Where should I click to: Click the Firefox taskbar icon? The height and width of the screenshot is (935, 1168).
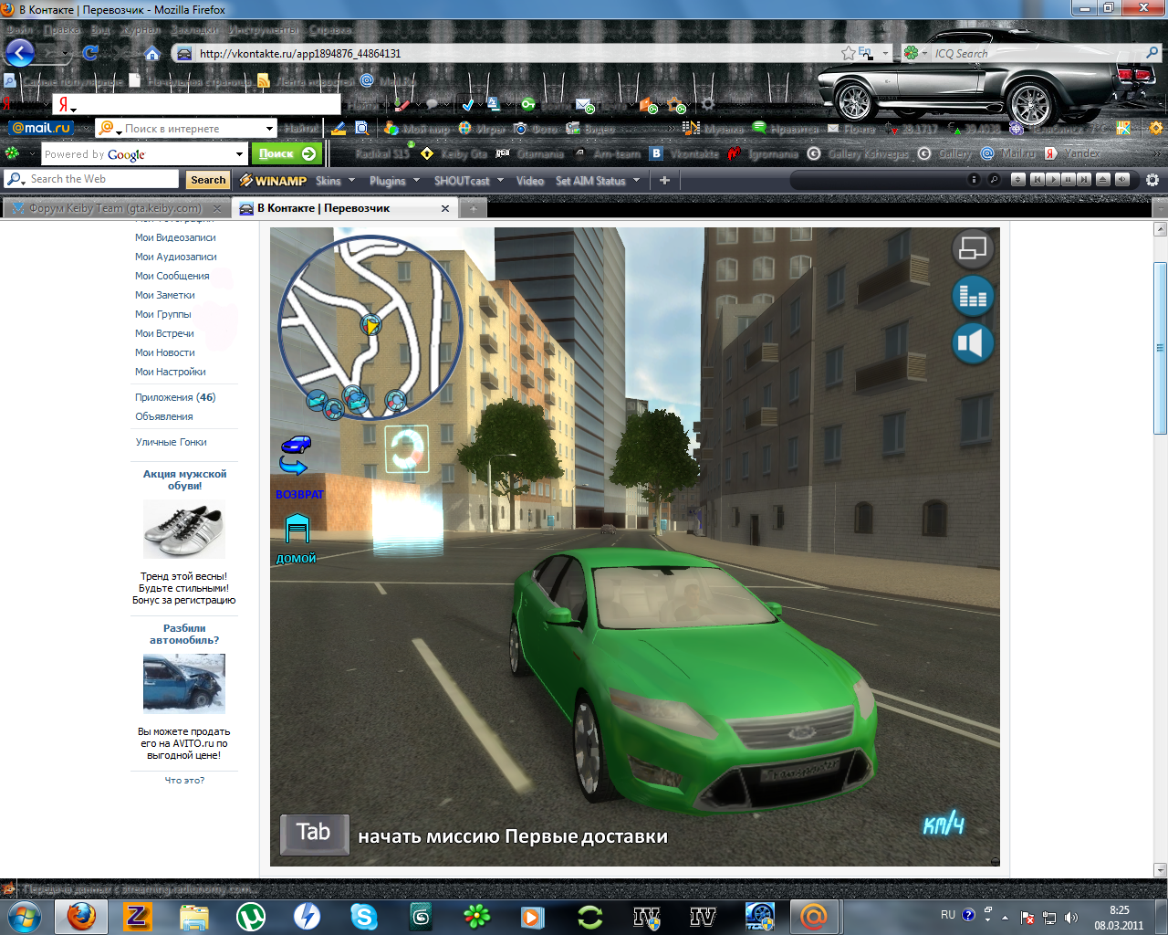tap(81, 916)
